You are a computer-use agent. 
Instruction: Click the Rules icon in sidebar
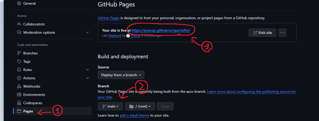[19, 70]
